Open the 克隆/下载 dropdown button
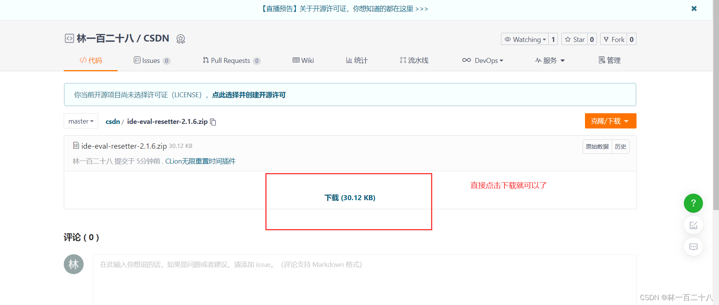 [x=611, y=121]
